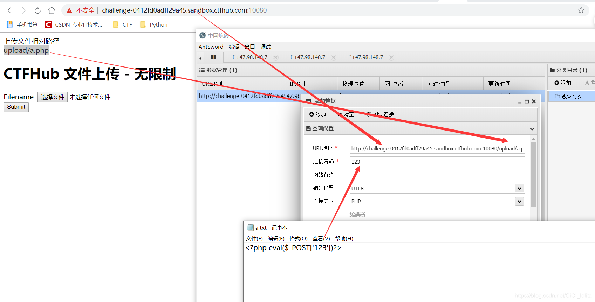
Task: Sort by the 物理位置 column header
Action: (x=358, y=84)
